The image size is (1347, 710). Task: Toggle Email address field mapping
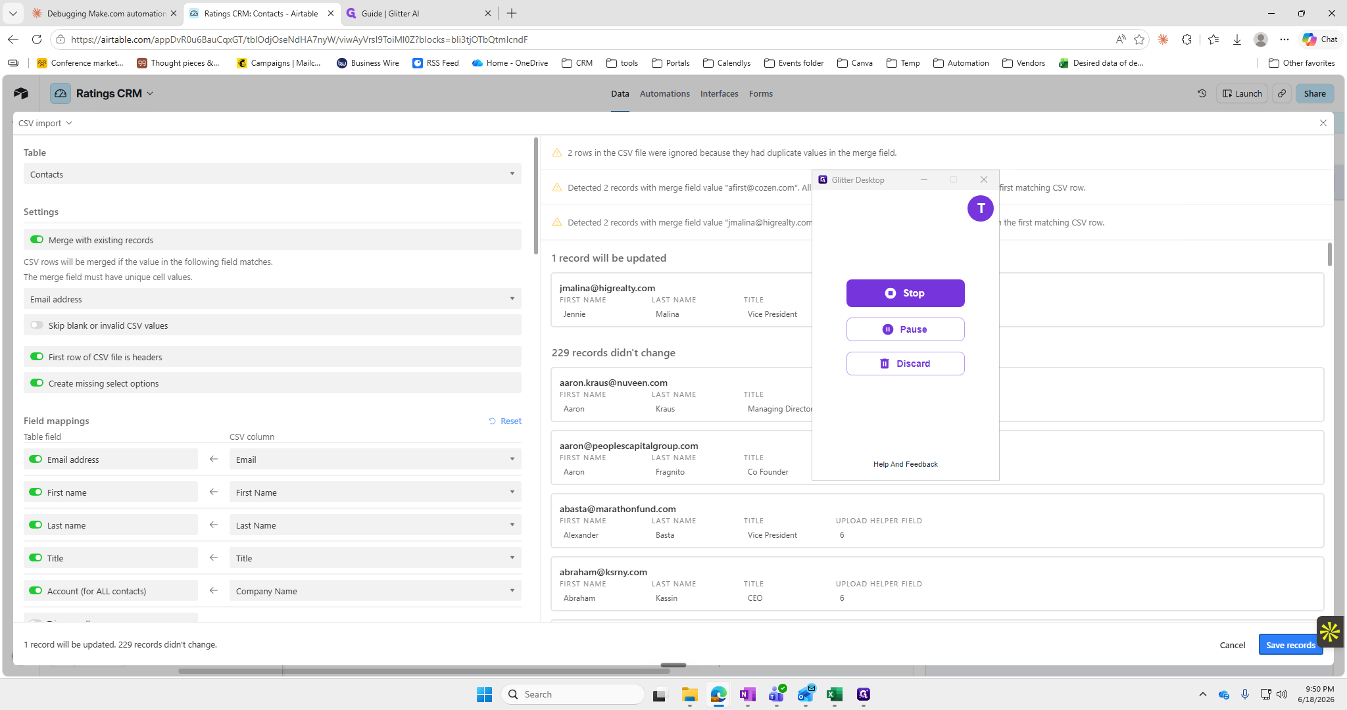pos(36,459)
